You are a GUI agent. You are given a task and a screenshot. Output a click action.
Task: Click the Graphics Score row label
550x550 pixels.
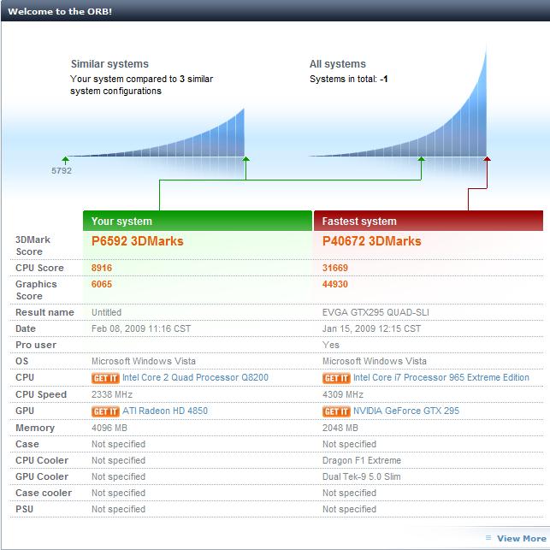point(36,290)
